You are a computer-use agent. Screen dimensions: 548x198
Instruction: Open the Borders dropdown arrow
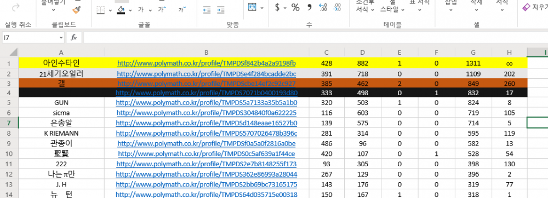click(111, 10)
